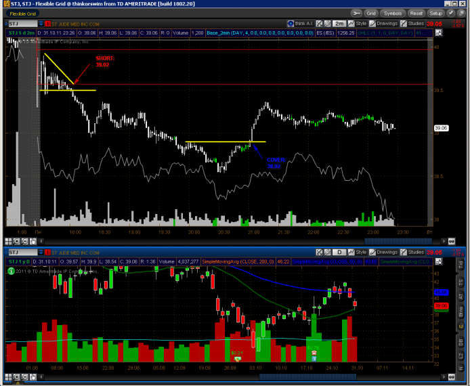The image size is (470, 386).
Task: Click the upper chart horizontal scrollbar thumb
Action: point(398,241)
